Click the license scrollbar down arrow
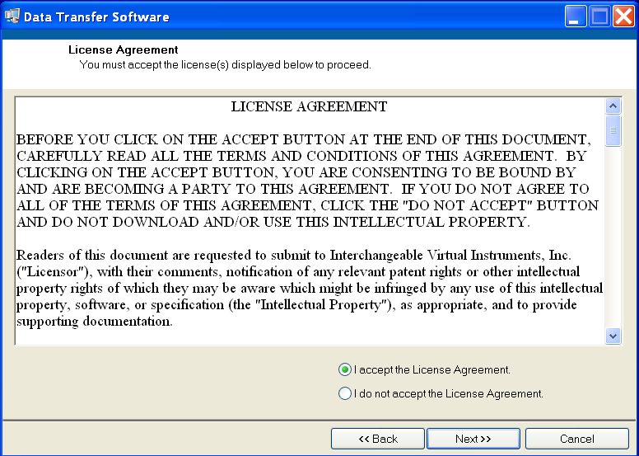This screenshot has width=639, height=456. 613,336
